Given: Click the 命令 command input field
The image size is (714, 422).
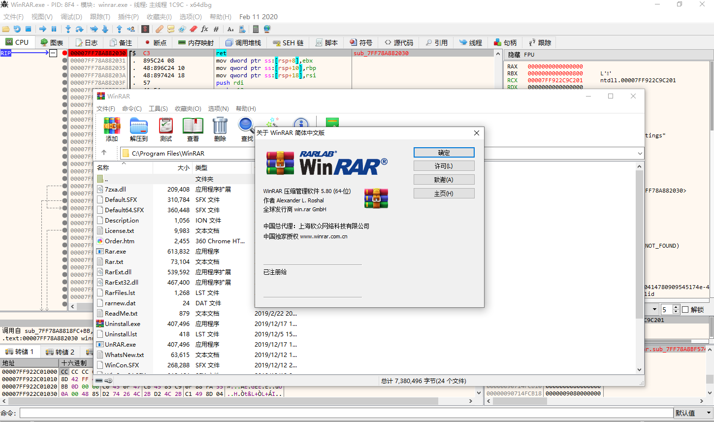Looking at the screenshot, I should click(x=346, y=413).
